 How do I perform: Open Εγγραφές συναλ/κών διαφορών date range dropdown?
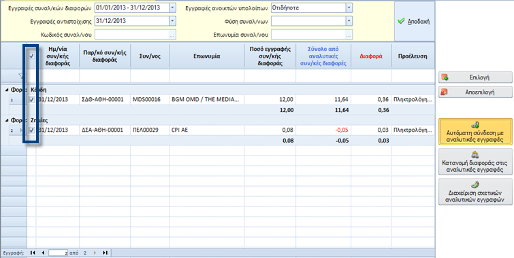(172, 8)
